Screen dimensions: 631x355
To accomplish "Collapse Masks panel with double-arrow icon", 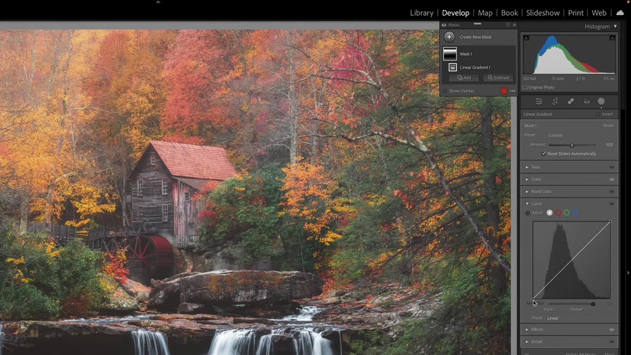I will pos(514,25).
